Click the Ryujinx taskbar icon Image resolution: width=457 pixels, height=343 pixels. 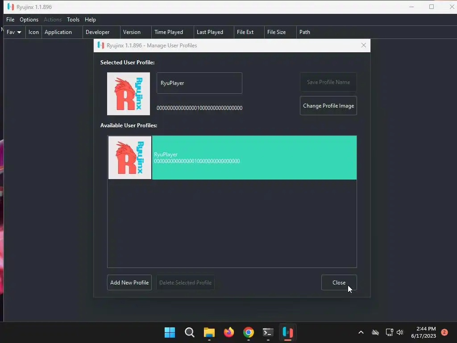[x=288, y=332]
